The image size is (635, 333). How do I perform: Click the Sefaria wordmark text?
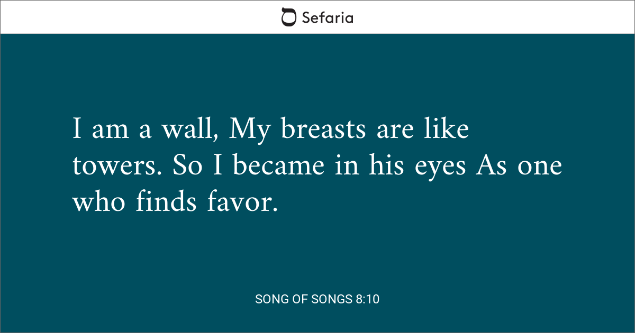point(328,17)
